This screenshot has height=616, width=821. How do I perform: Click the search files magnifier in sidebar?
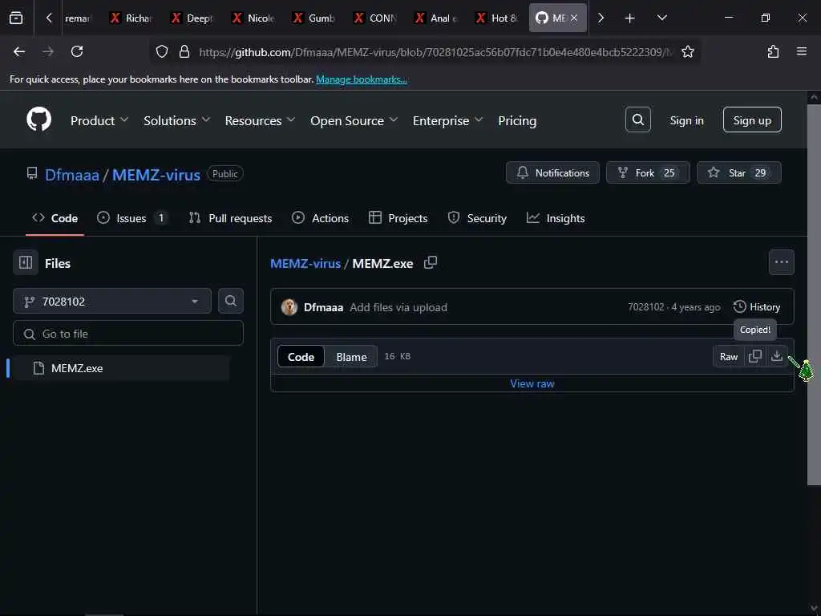[230, 302]
